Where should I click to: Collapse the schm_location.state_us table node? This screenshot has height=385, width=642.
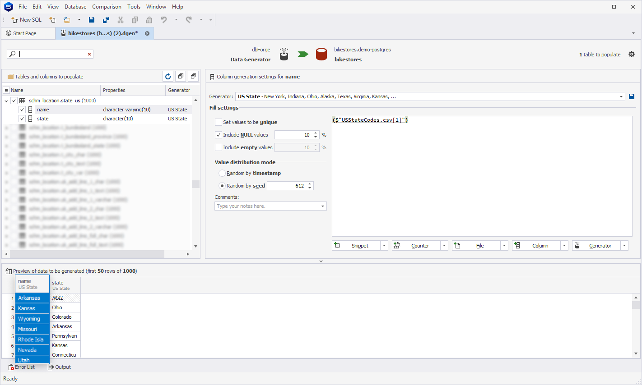coord(6,101)
